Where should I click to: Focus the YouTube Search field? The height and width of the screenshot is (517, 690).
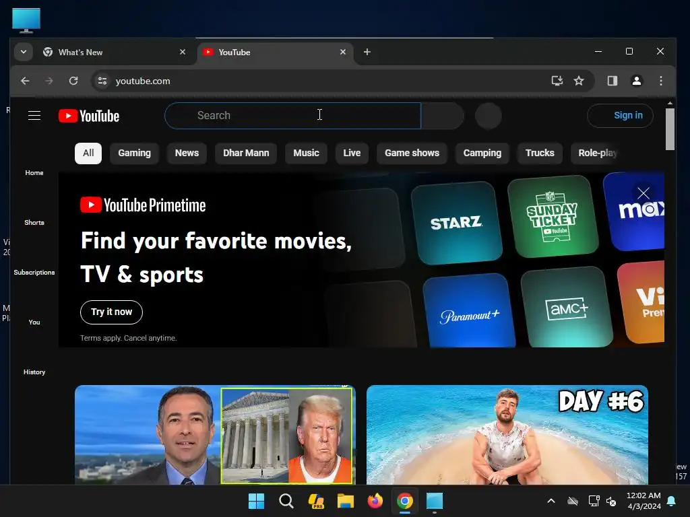(292, 116)
